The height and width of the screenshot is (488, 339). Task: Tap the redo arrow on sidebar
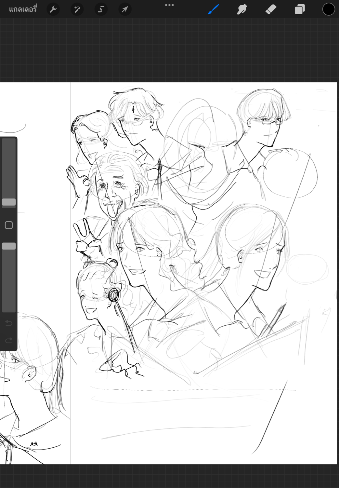(x=9, y=340)
